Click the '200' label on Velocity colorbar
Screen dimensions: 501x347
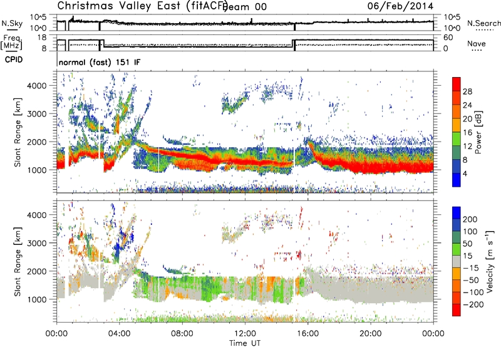pyautogui.click(x=470, y=219)
